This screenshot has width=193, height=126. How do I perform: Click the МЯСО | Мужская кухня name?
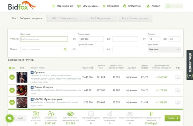click(48, 99)
